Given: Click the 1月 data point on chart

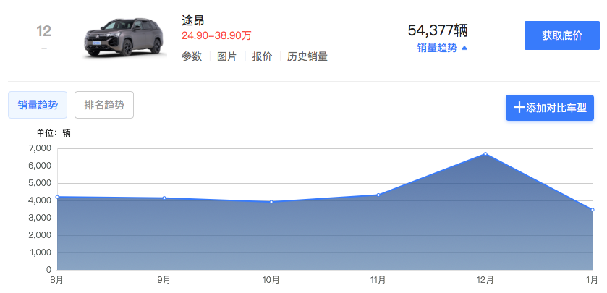Looking at the screenshot, I should [x=593, y=210].
